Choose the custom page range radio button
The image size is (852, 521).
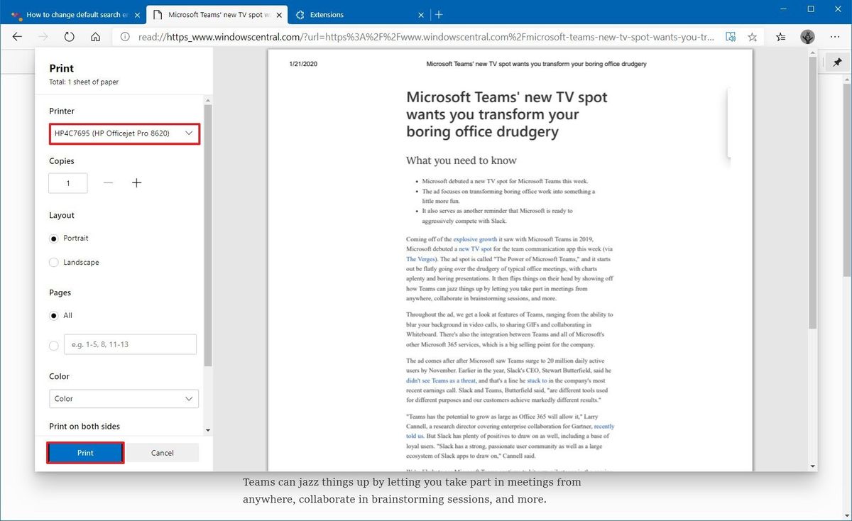pyautogui.click(x=53, y=346)
